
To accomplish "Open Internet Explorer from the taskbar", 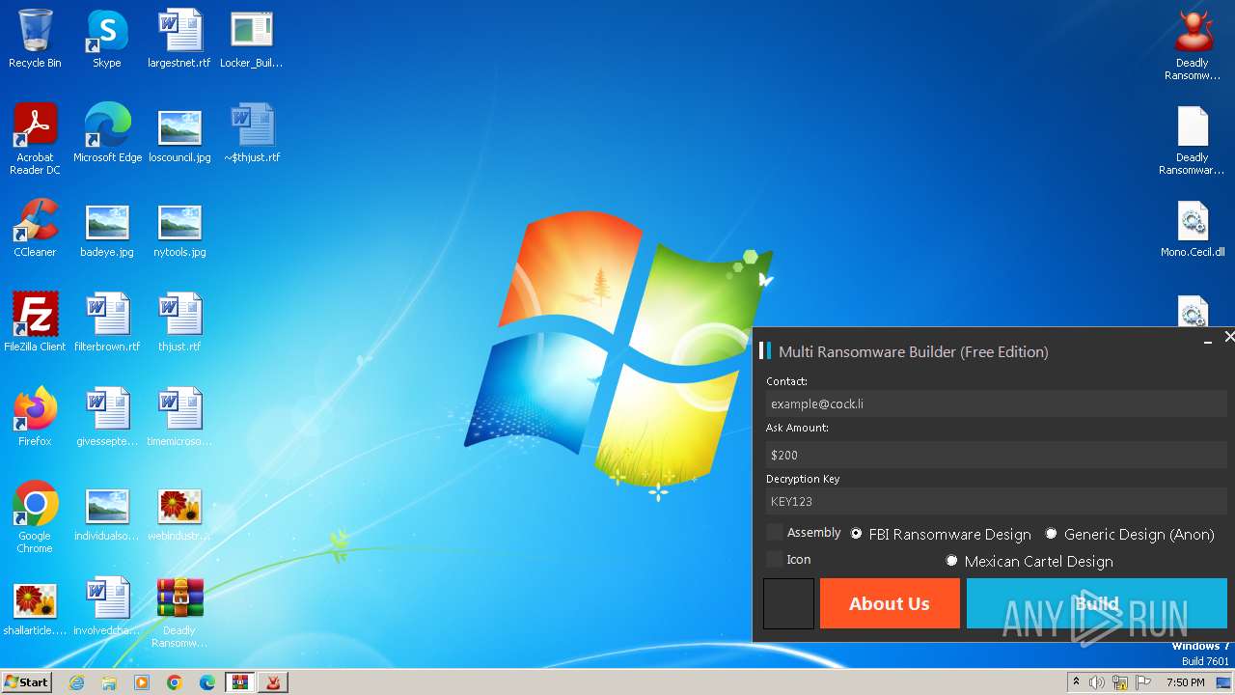I will pos(76,682).
